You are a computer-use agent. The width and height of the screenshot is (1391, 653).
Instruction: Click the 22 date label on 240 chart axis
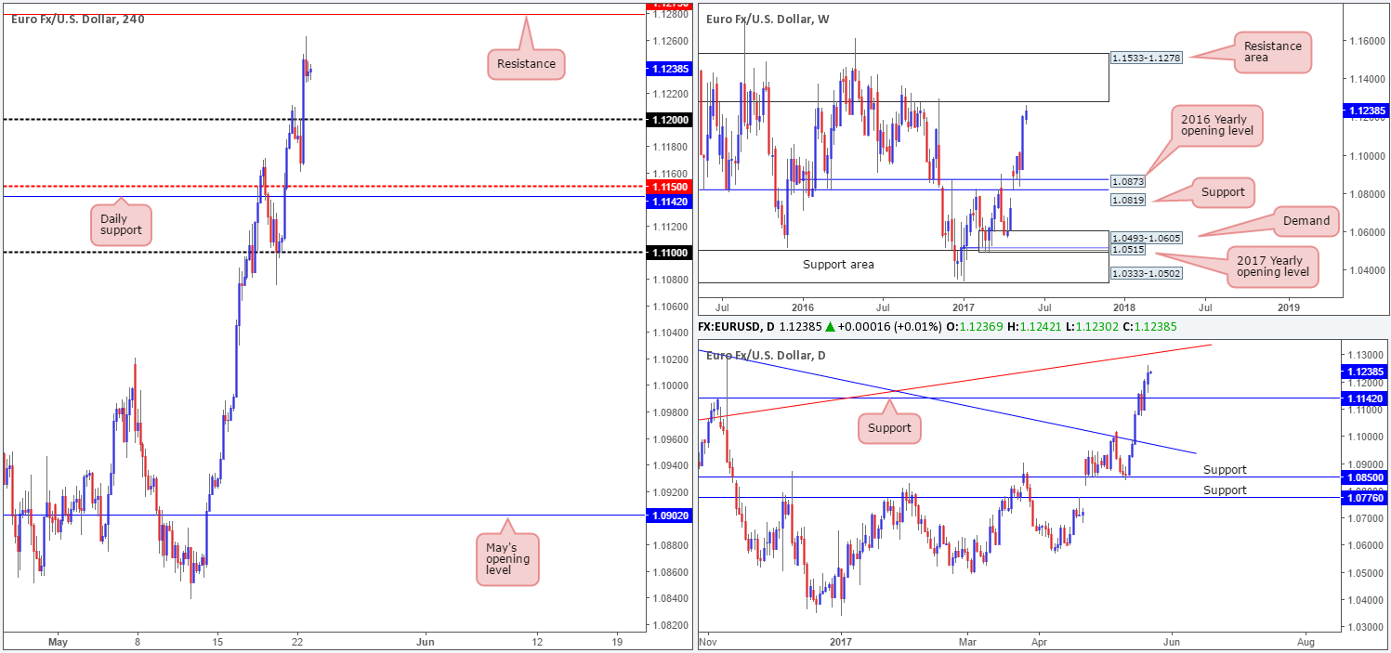point(297,642)
